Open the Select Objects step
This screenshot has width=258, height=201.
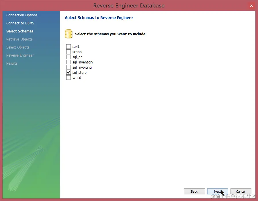tap(18, 47)
